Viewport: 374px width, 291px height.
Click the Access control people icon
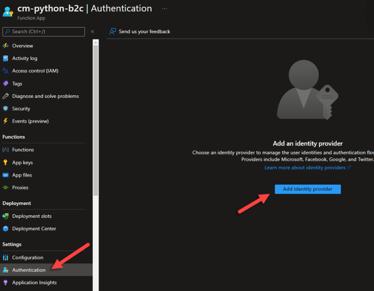pyautogui.click(x=6, y=71)
